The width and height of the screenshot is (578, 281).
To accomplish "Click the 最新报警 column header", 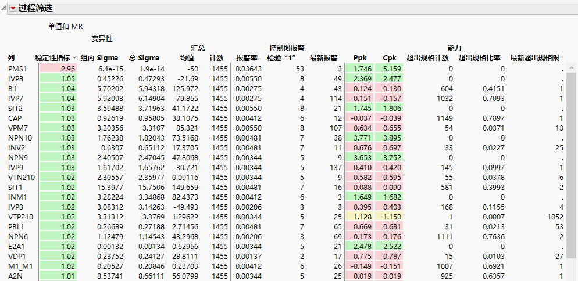I will pos(323,58).
